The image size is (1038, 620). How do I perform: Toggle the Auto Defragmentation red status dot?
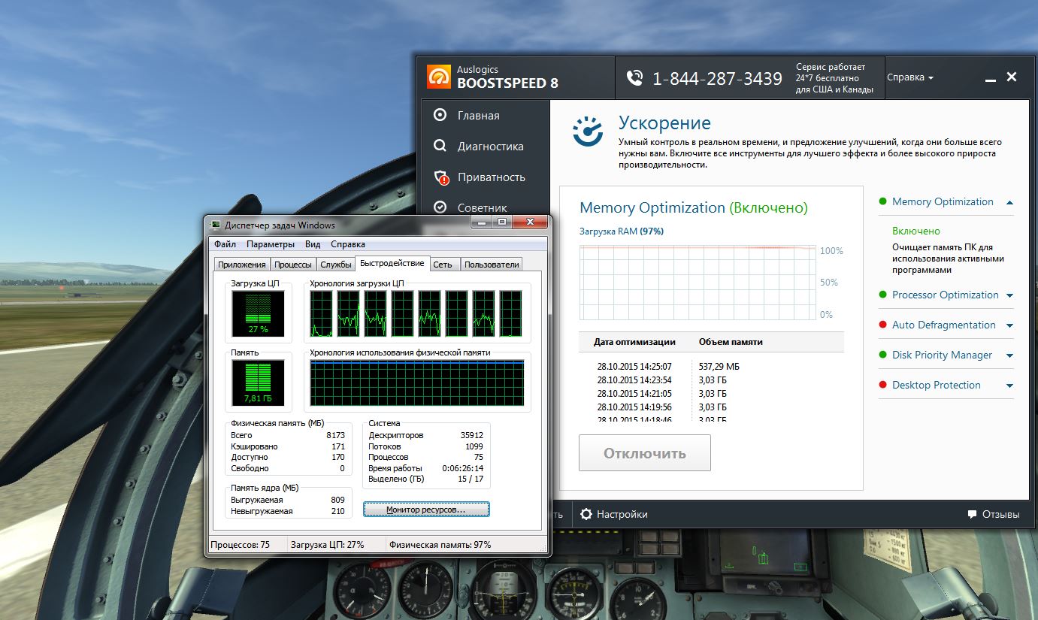(x=882, y=325)
